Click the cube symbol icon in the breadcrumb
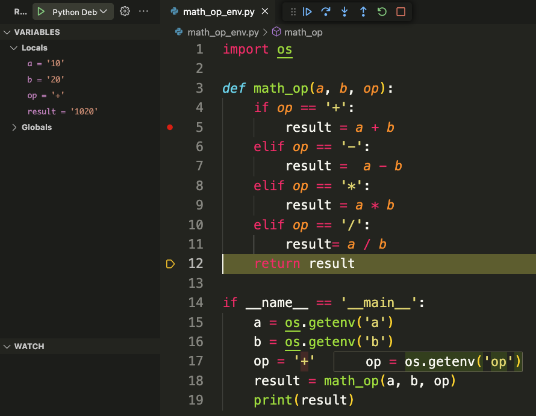Screen dimensions: 536x416 pos(276,32)
